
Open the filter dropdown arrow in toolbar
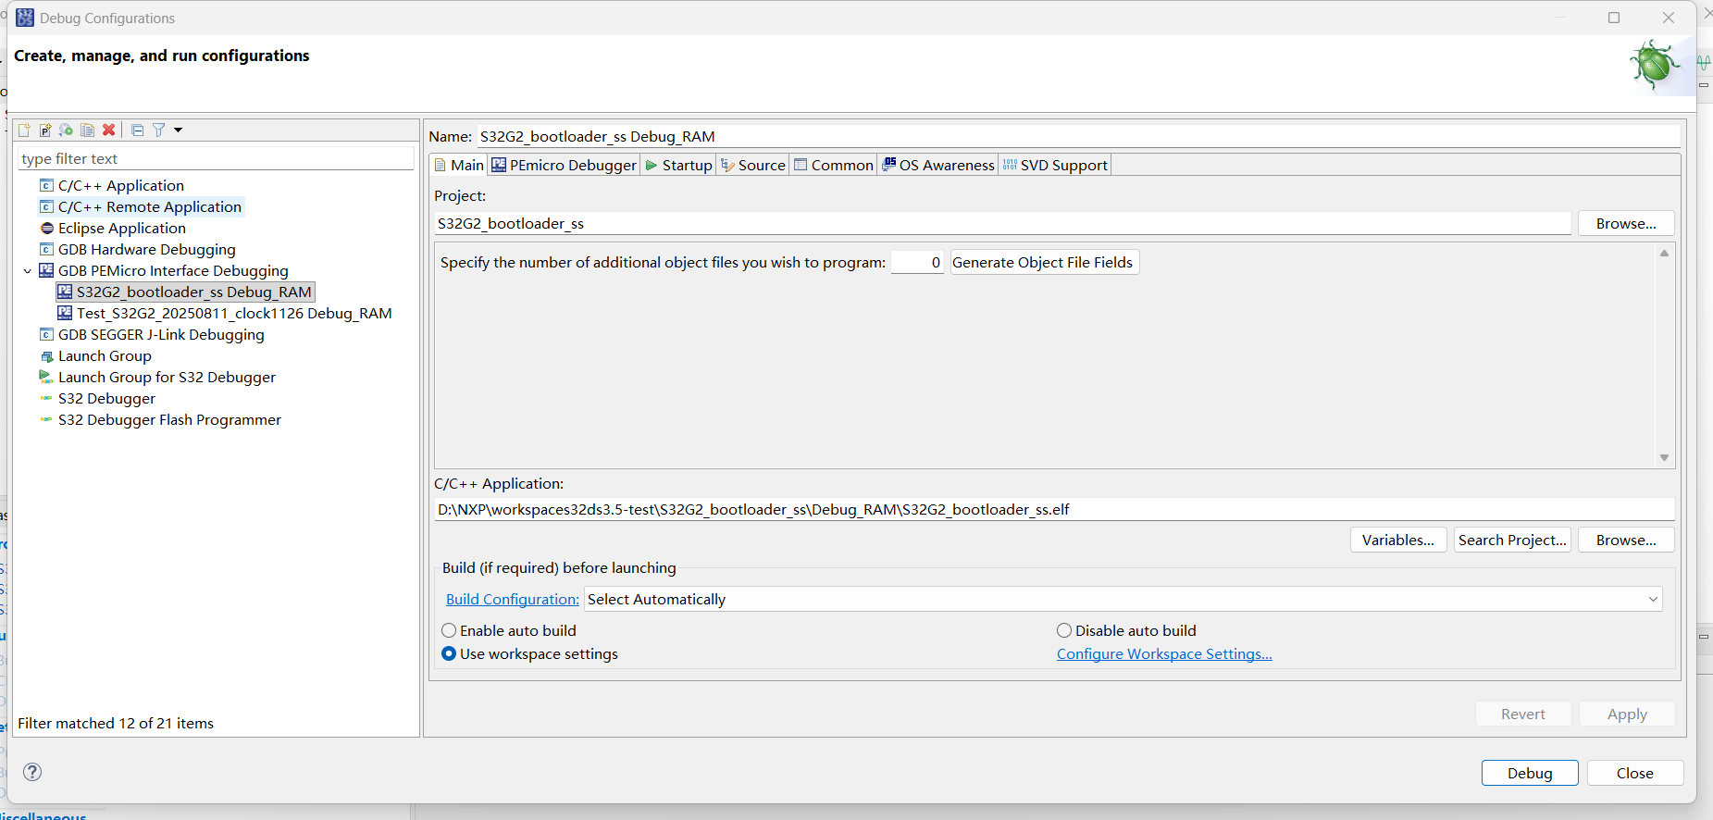pyautogui.click(x=178, y=130)
